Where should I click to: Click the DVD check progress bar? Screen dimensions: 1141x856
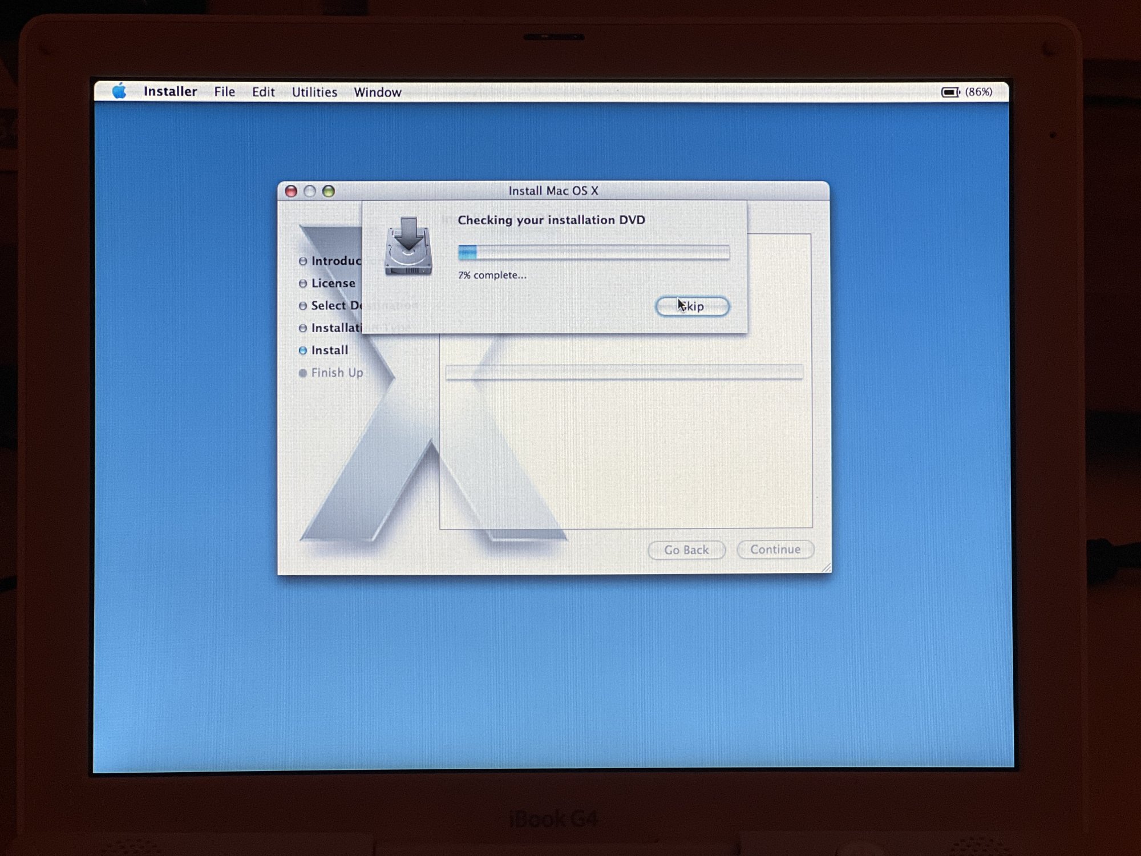pos(594,252)
